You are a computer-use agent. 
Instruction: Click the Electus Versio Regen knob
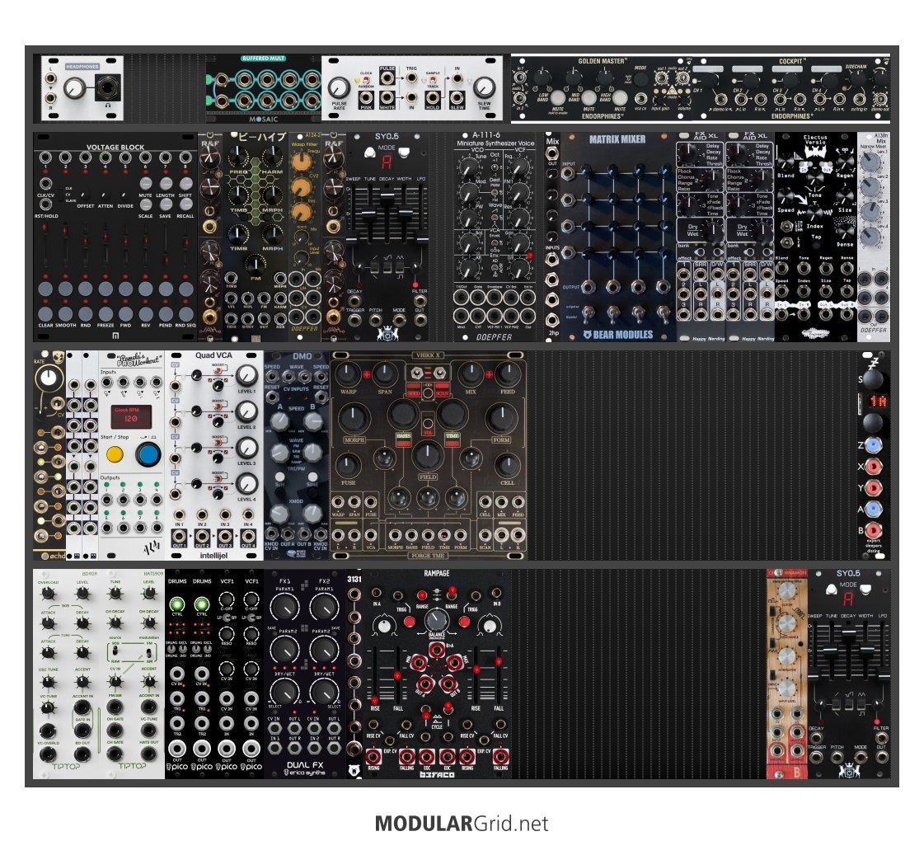tap(846, 162)
